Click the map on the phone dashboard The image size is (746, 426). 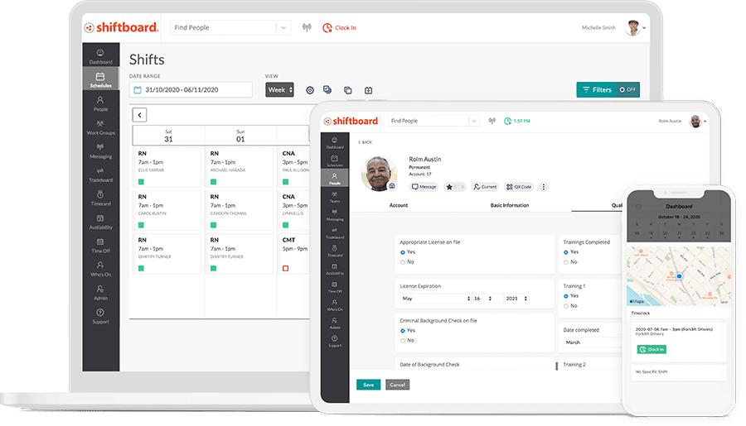click(x=678, y=275)
